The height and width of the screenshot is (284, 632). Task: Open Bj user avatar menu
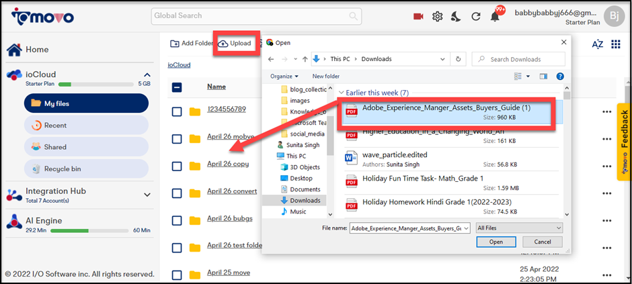coord(615,16)
